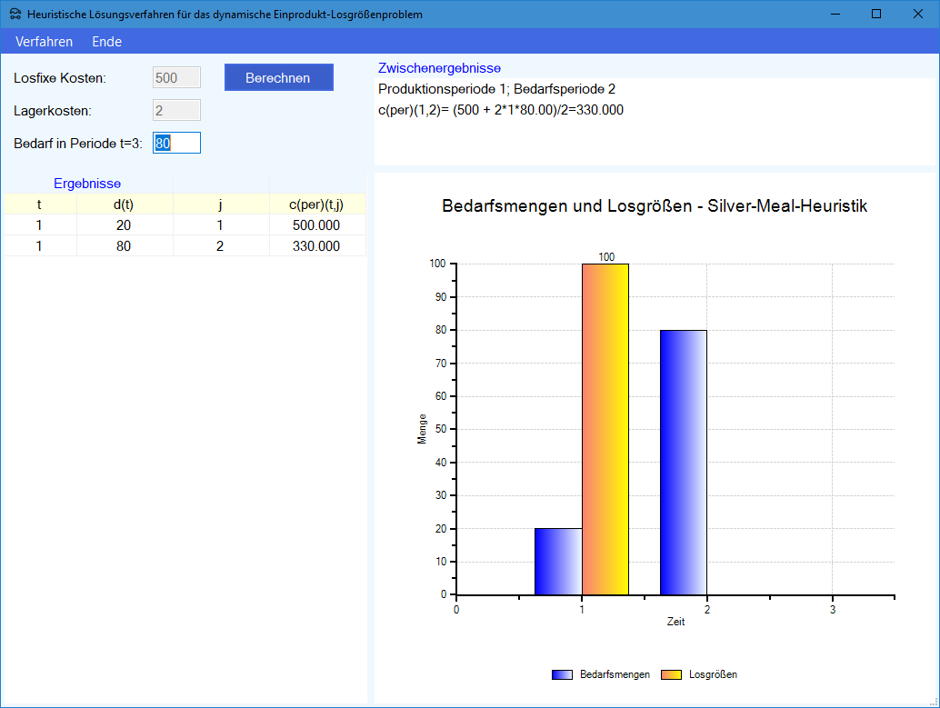This screenshot has height=708, width=940.
Task: Click the Lagerkosten input field
Action: pyautogui.click(x=176, y=110)
